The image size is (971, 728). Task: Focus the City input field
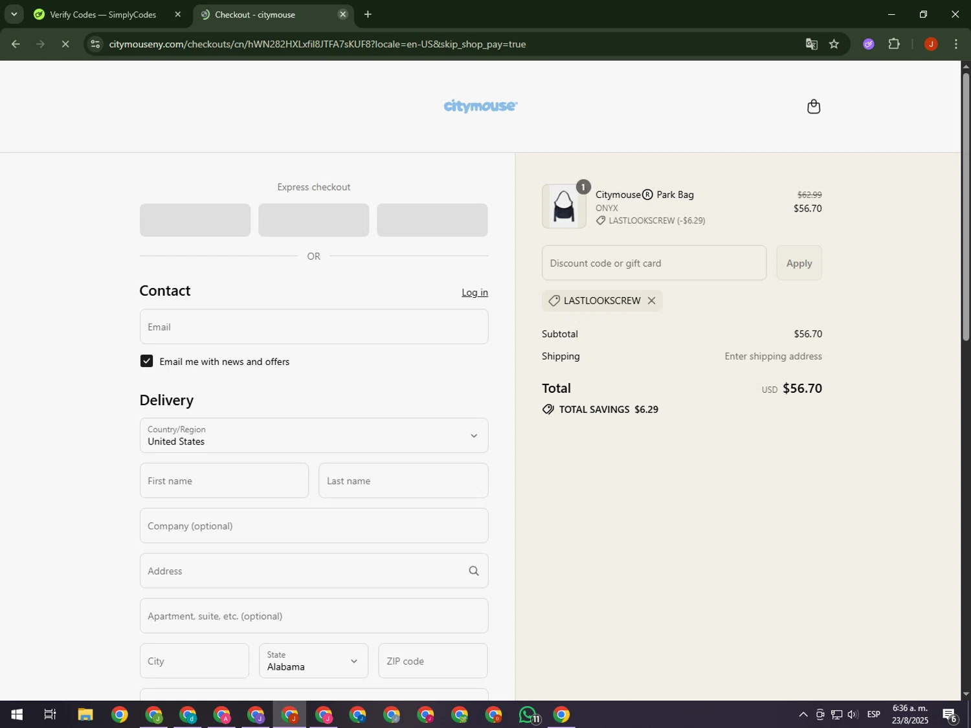pyautogui.click(x=194, y=661)
